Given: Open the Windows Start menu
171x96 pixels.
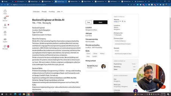Looking at the screenshot, I should click(x=2, y=94).
